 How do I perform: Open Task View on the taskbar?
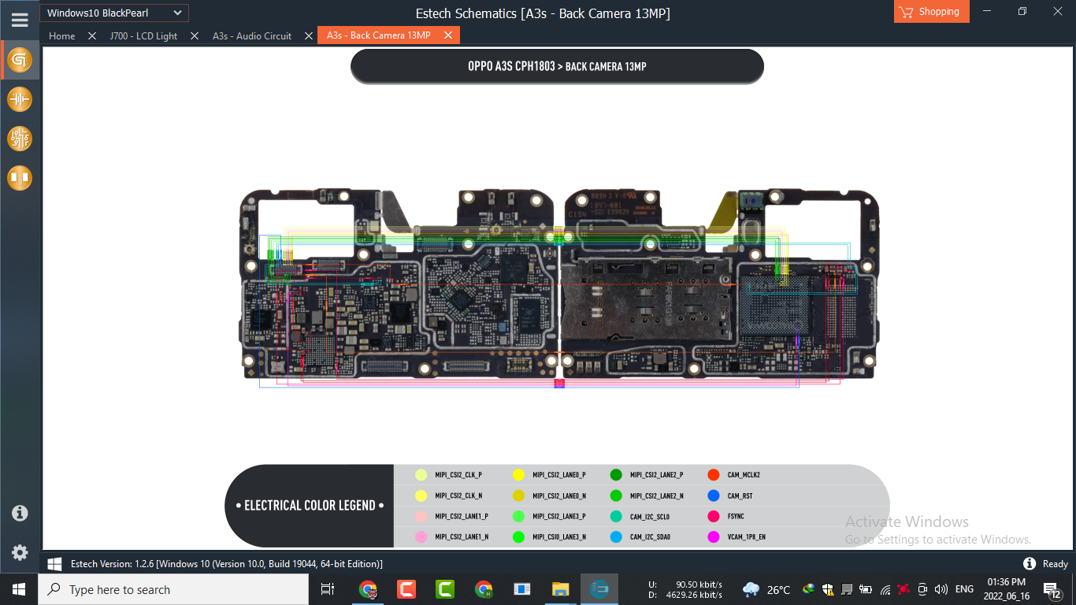click(x=328, y=589)
